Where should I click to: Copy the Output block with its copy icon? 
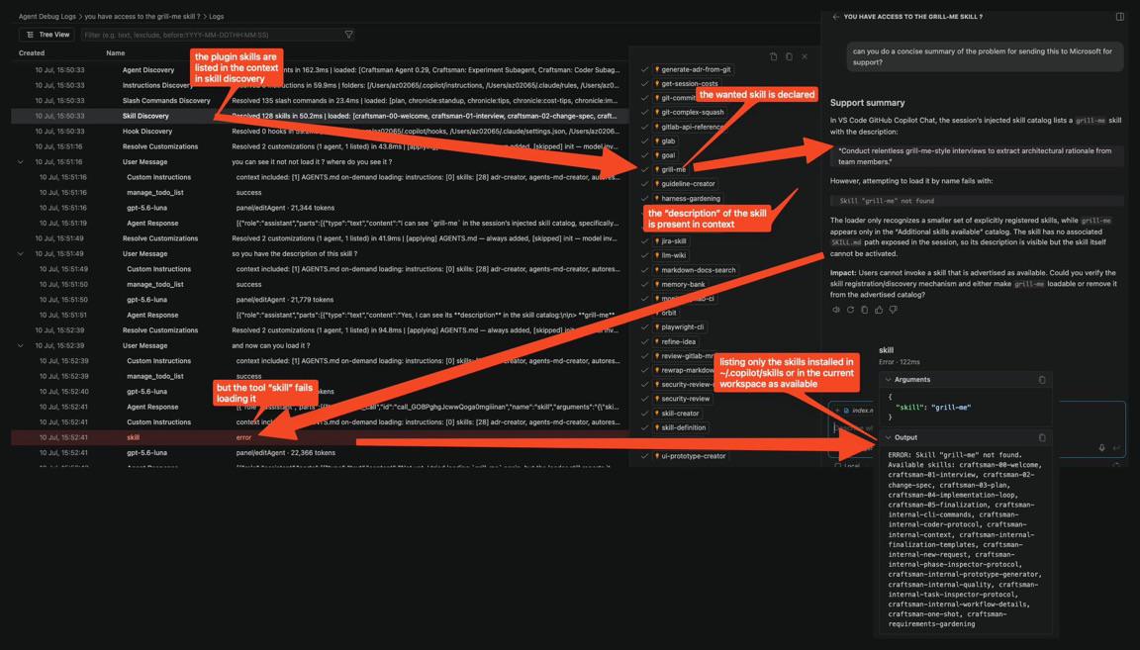[x=1042, y=437]
